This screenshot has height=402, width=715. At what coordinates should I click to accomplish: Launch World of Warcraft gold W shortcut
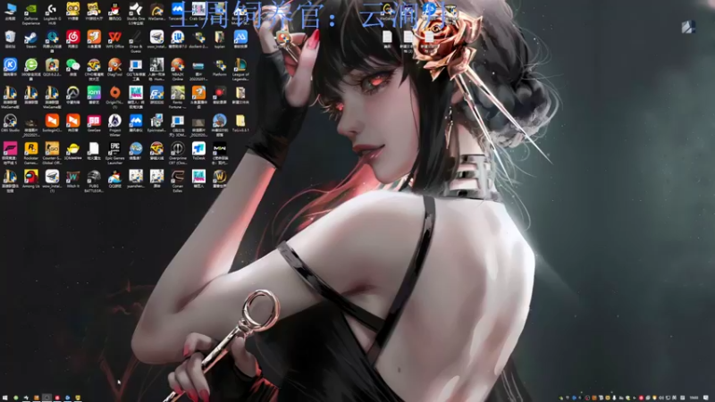coord(220,176)
